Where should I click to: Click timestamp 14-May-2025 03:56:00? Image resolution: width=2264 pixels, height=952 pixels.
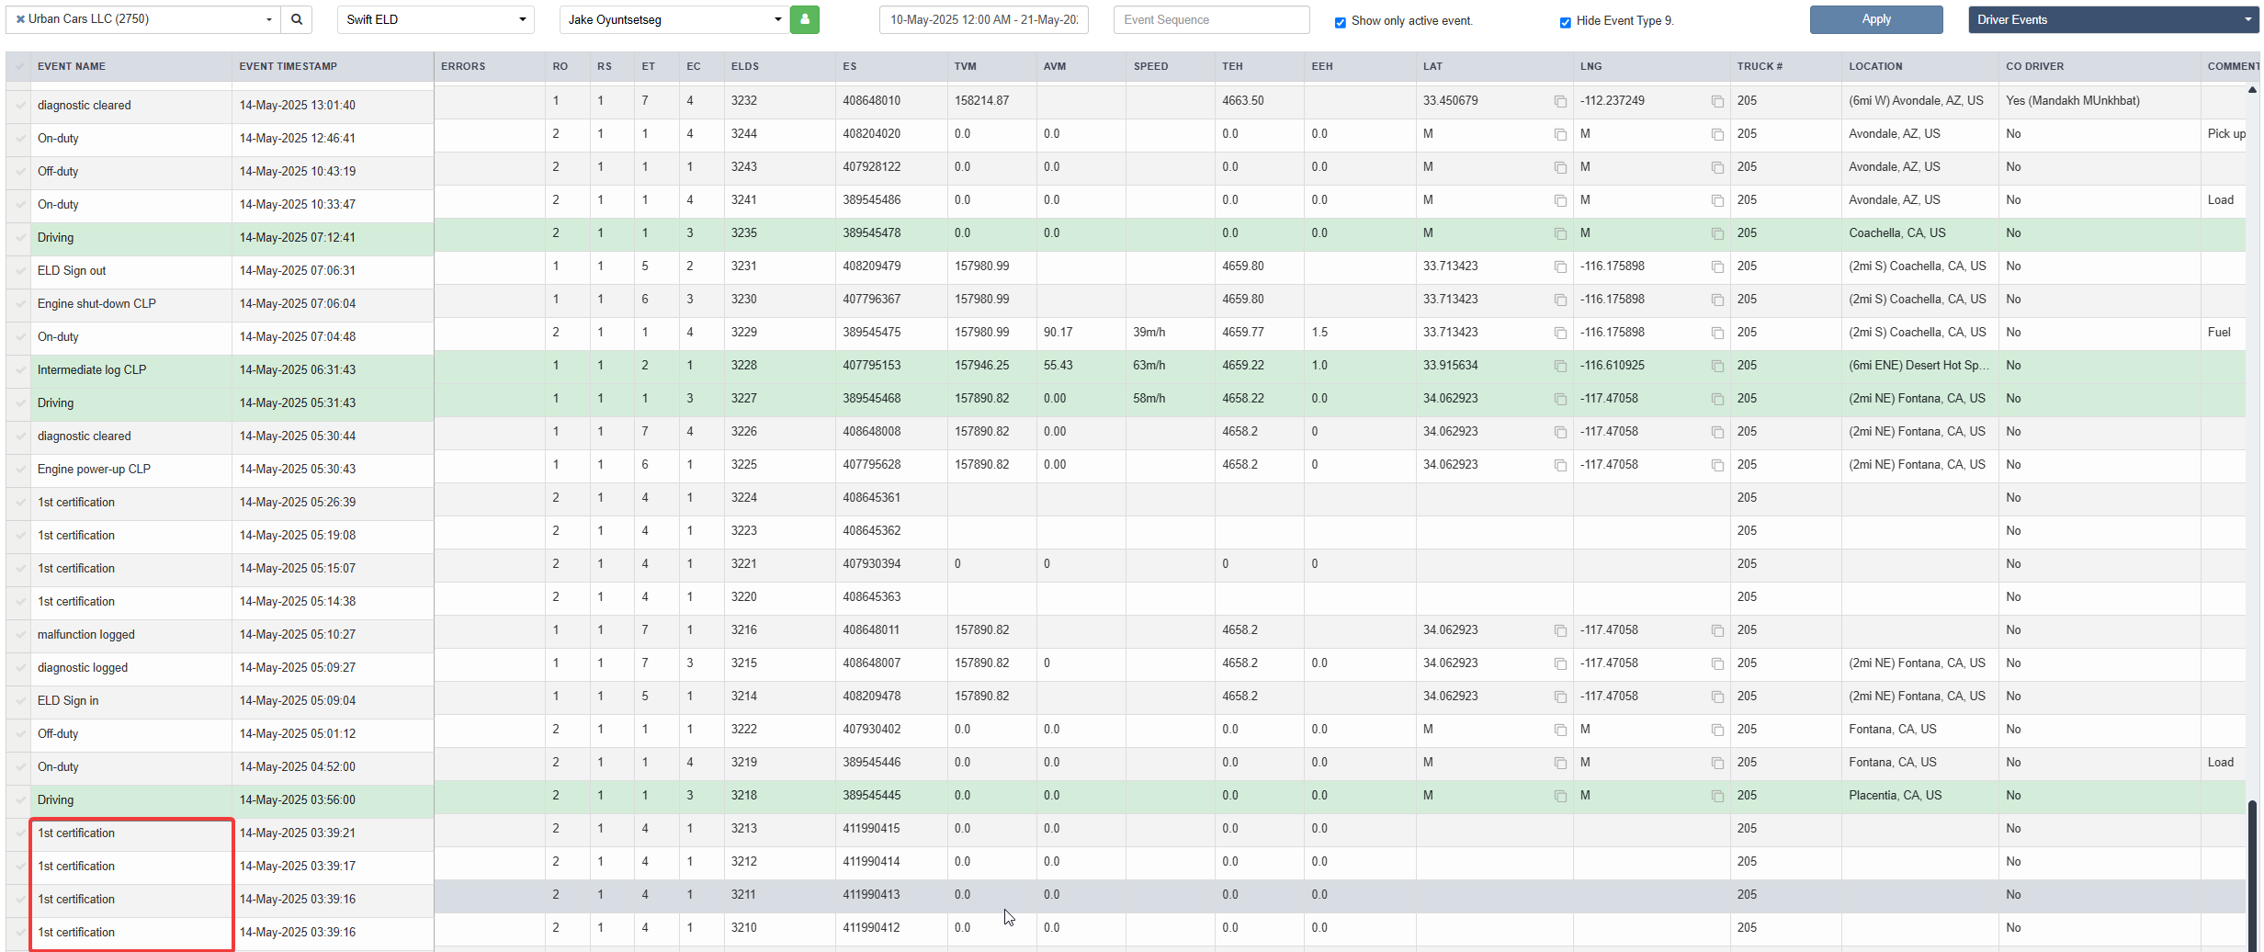click(297, 800)
